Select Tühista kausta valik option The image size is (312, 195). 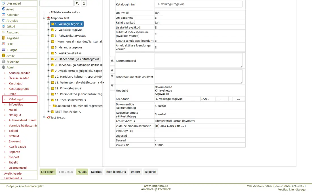pyautogui.click(x=64, y=12)
